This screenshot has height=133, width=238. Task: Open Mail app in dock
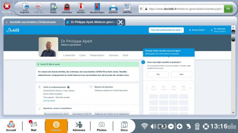pos(34,126)
